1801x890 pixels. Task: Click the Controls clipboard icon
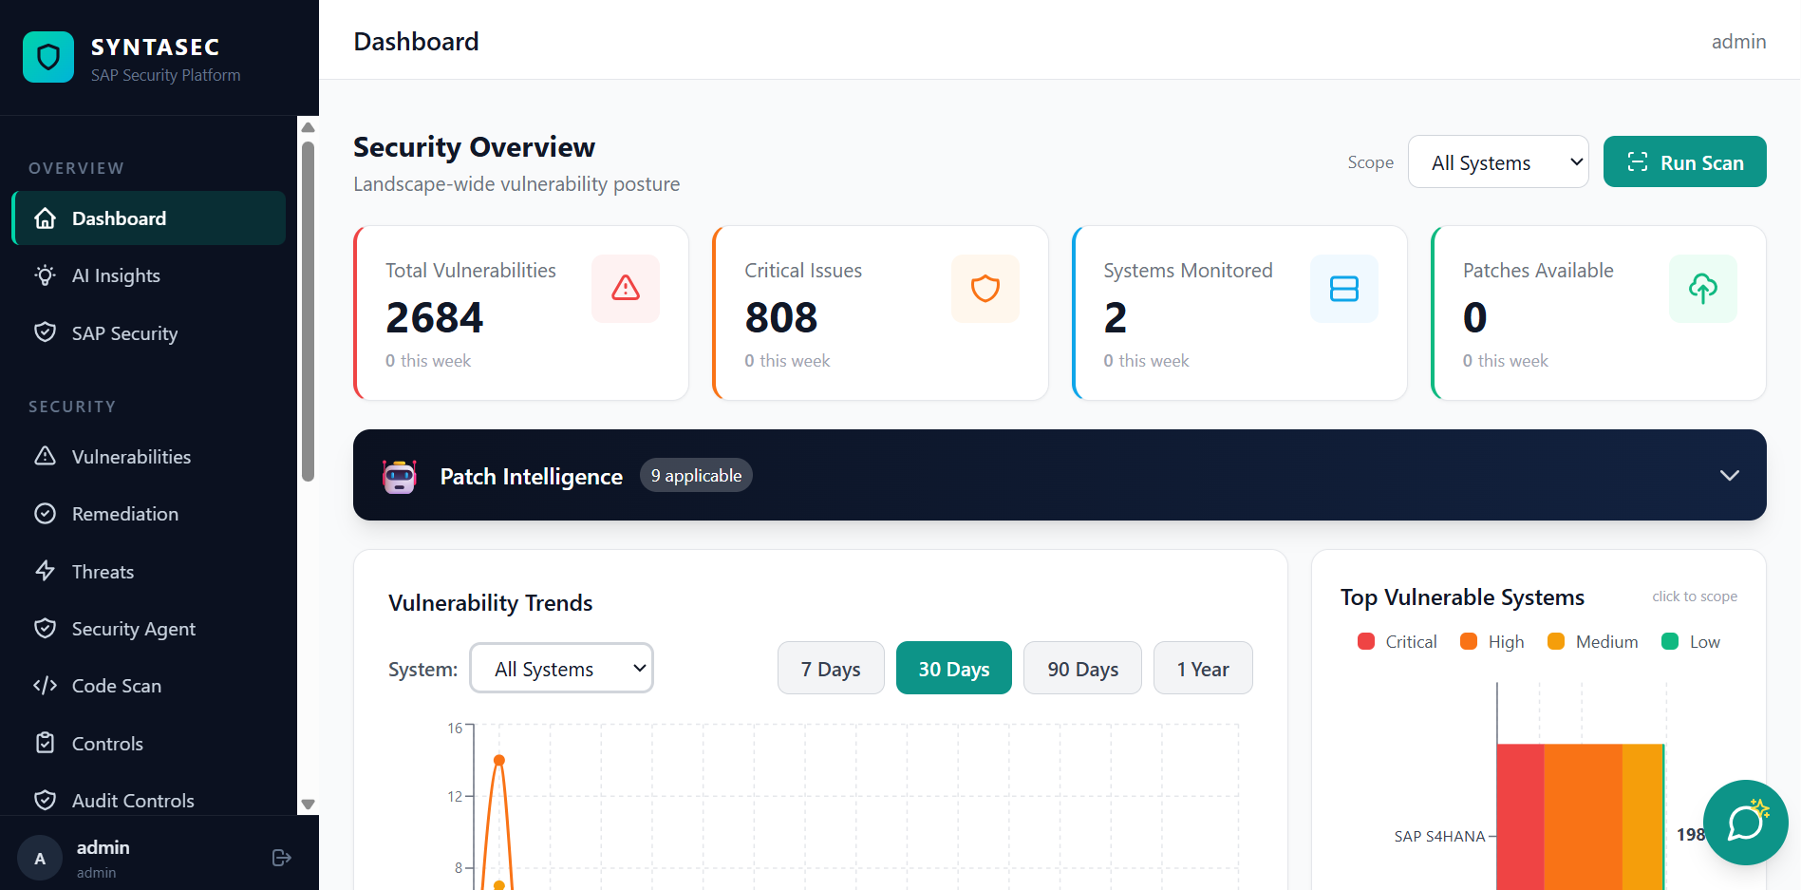pyautogui.click(x=45, y=743)
